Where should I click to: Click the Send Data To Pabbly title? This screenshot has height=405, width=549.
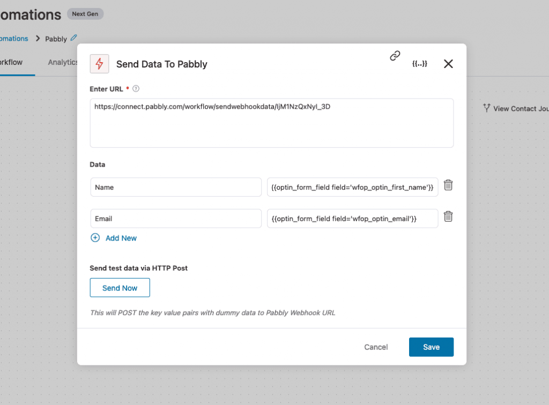(162, 64)
